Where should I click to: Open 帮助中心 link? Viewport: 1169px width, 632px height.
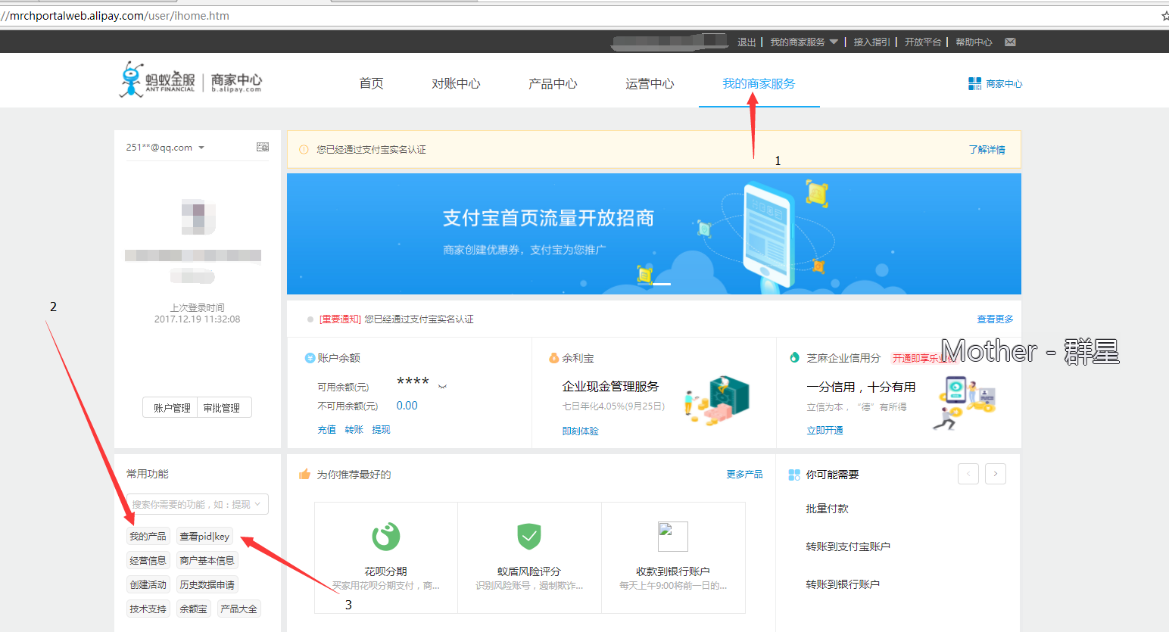[974, 42]
